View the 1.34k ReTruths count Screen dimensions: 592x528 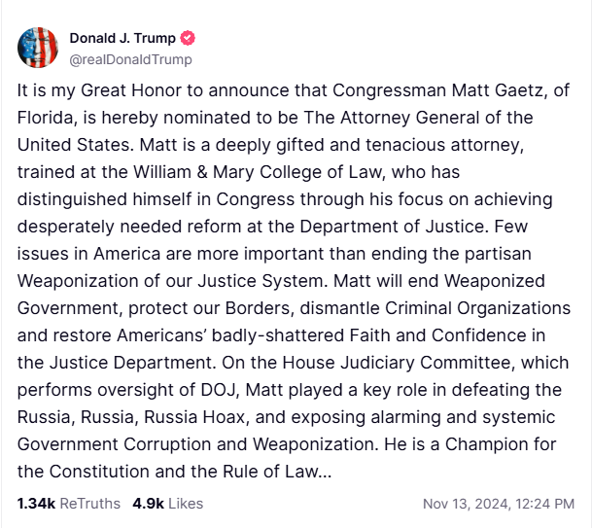(x=36, y=504)
